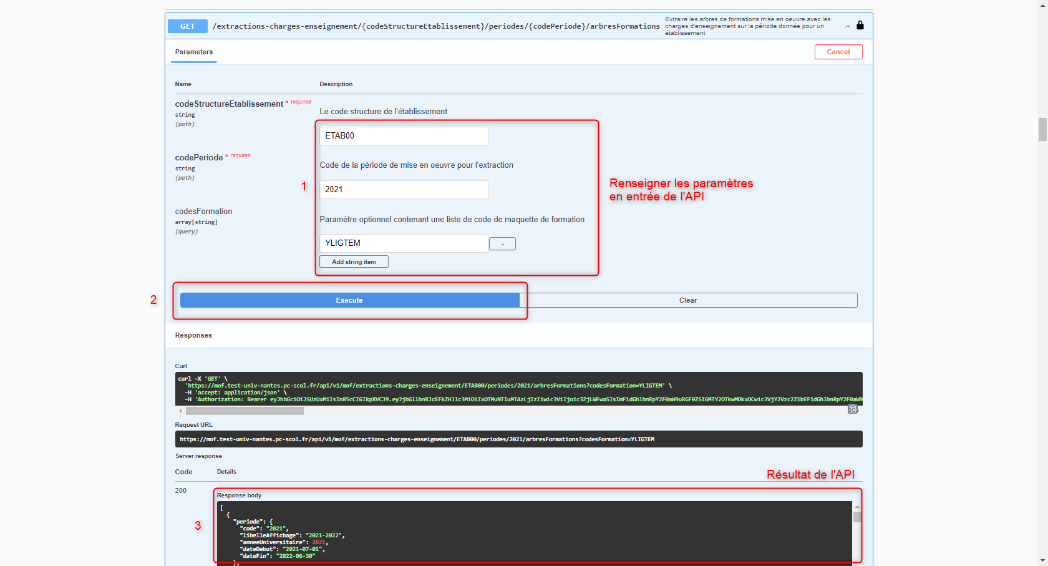The width and height of the screenshot is (1048, 566).
Task: Click the curl block horizontal scrollbar thumb
Action: pos(245,411)
